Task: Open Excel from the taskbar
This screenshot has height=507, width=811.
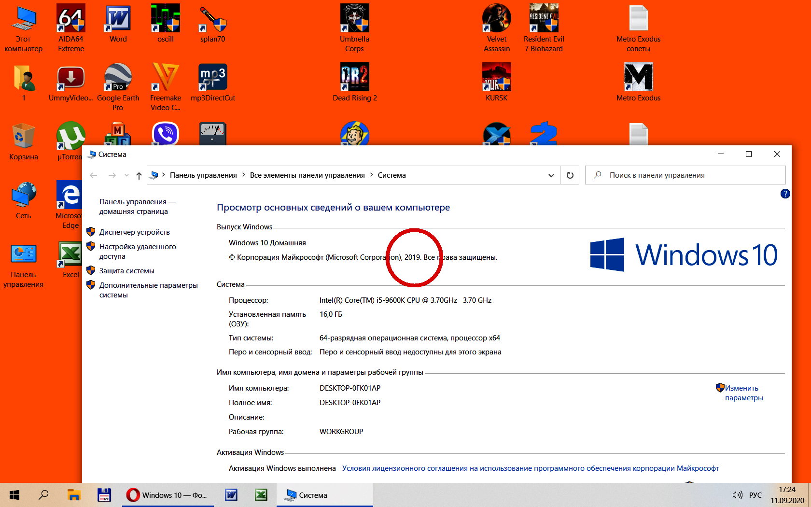Action: tap(261, 495)
